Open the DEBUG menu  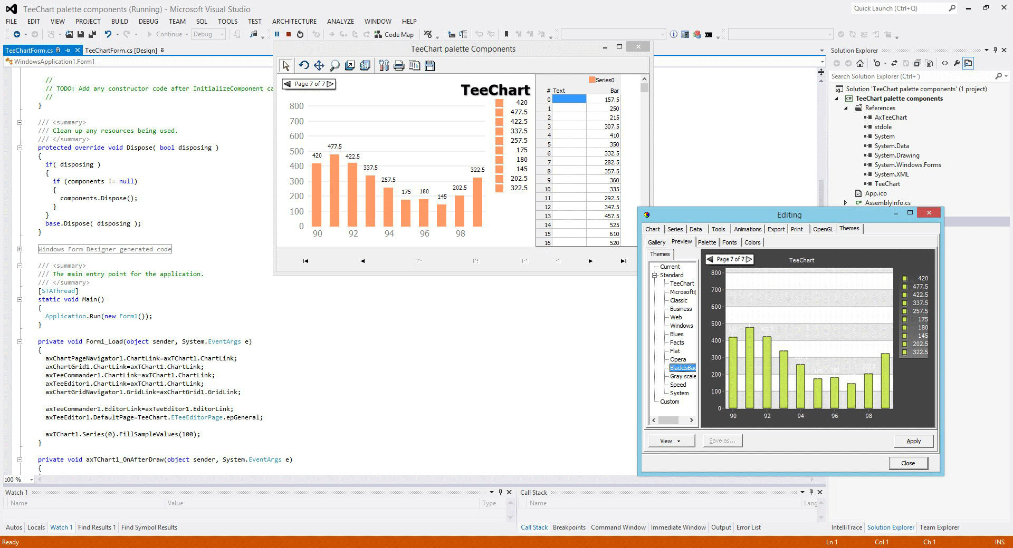[148, 21]
